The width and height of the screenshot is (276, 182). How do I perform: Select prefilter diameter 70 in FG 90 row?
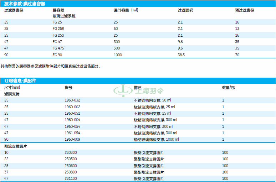coord(237,55)
